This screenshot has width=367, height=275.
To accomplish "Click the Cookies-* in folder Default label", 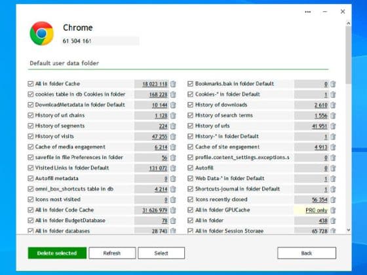I will [227, 94].
